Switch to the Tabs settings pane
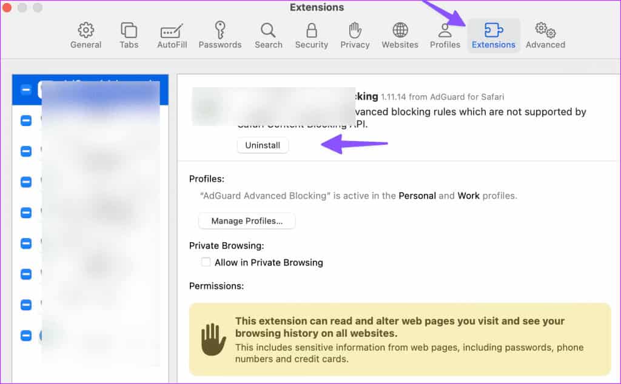Screen dimensions: 621x384 coord(129,36)
